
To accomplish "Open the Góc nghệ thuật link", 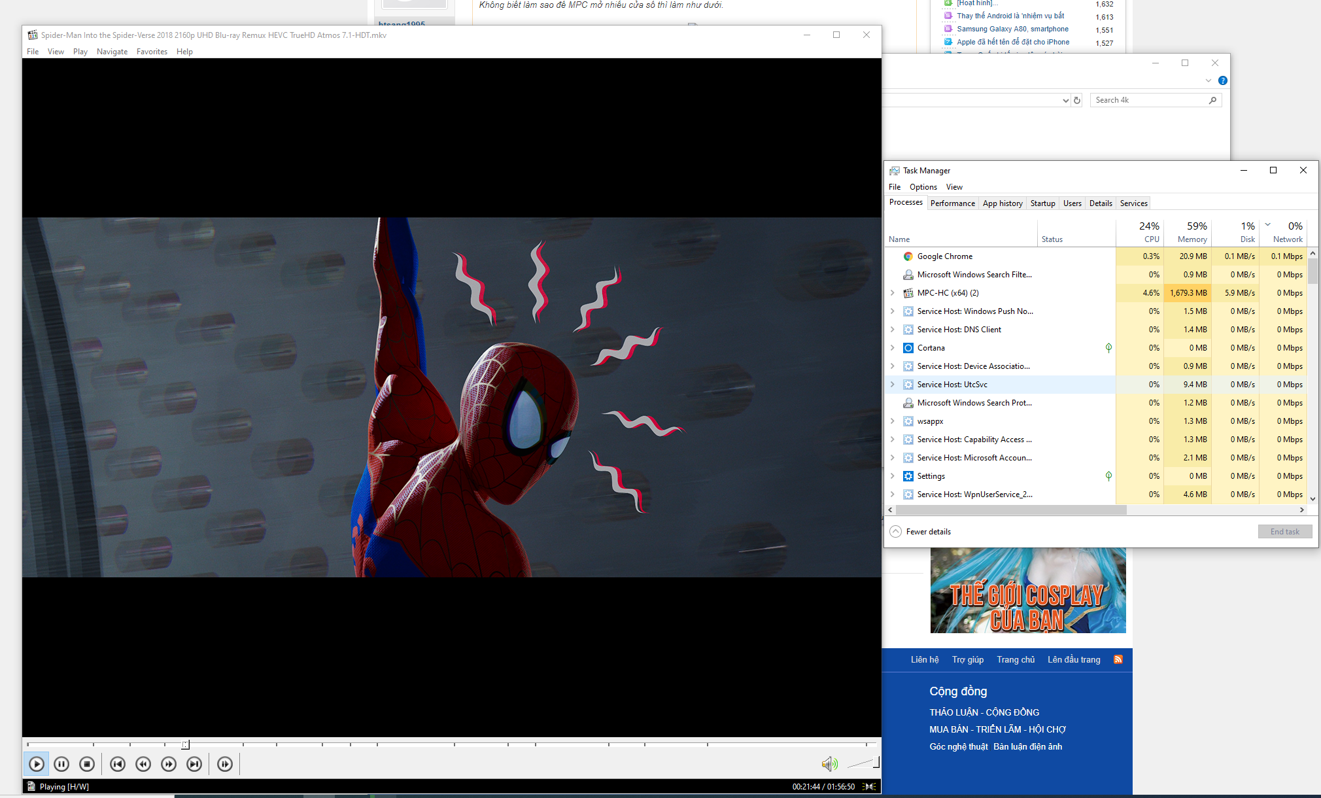I will (x=959, y=746).
